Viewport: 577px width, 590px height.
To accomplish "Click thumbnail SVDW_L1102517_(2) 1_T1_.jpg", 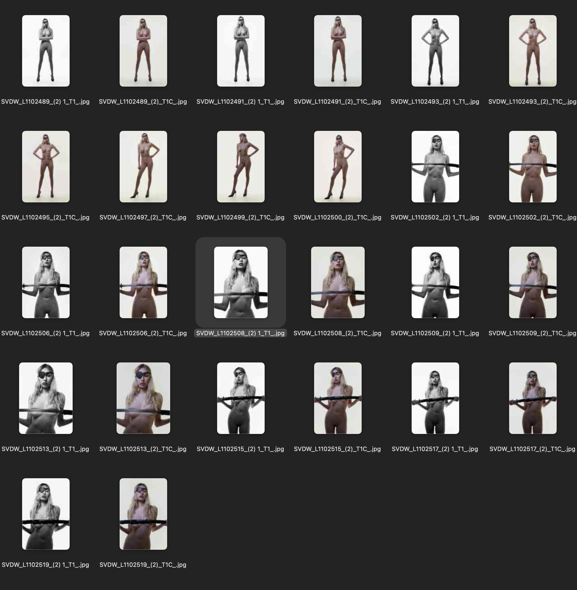I will (435, 398).
